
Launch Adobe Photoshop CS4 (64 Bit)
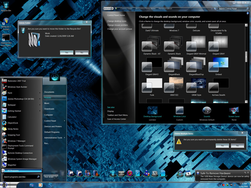coord(22,99)
